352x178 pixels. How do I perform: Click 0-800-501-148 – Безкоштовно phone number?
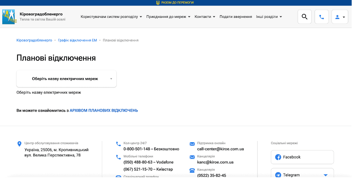151,149
